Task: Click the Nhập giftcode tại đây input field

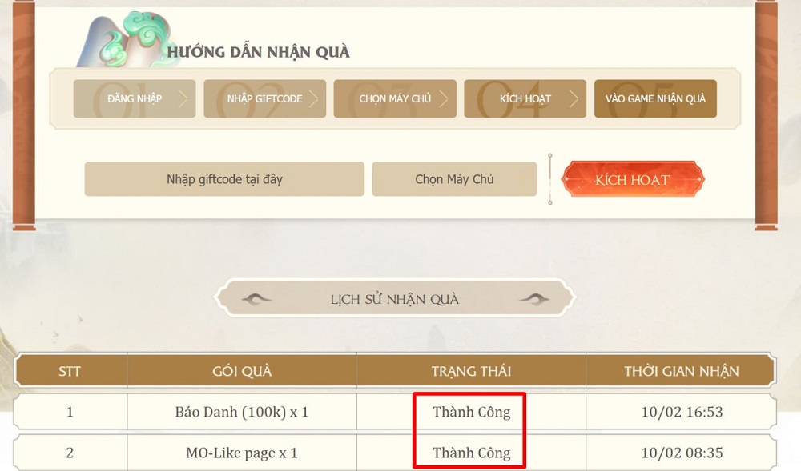Action: (224, 178)
